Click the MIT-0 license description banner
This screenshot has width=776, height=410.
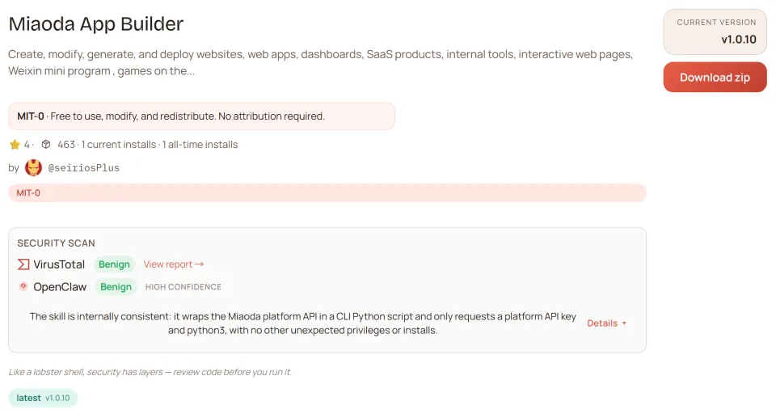201,116
